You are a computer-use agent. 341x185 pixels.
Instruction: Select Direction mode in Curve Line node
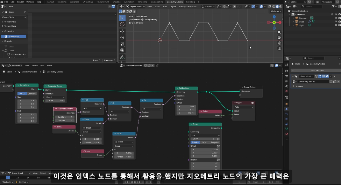point(32,94)
